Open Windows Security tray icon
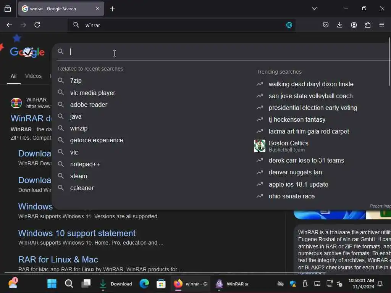Image resolution: width=391 pixels, height=293 pixels. tap(293, 283)
